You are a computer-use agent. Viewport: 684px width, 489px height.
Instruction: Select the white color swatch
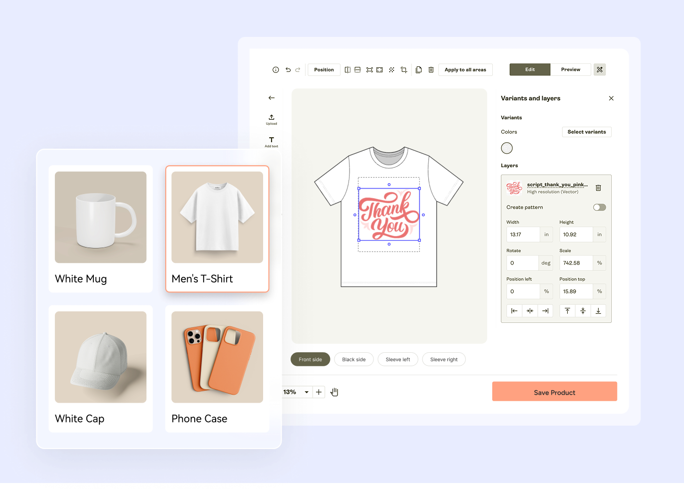point(507,148)
